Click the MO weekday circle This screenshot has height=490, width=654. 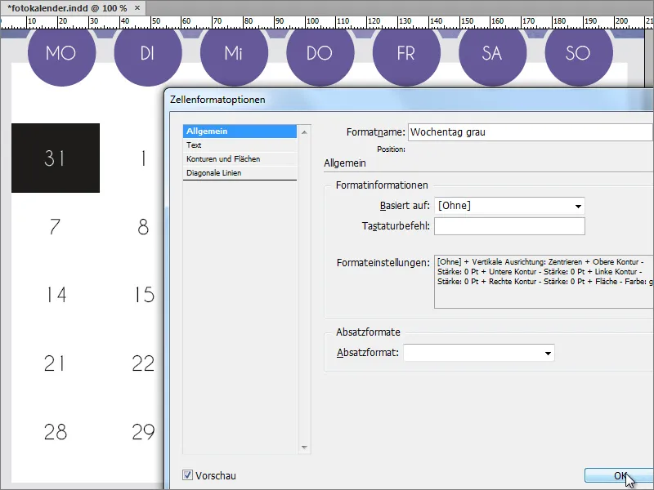pos(62,53)
